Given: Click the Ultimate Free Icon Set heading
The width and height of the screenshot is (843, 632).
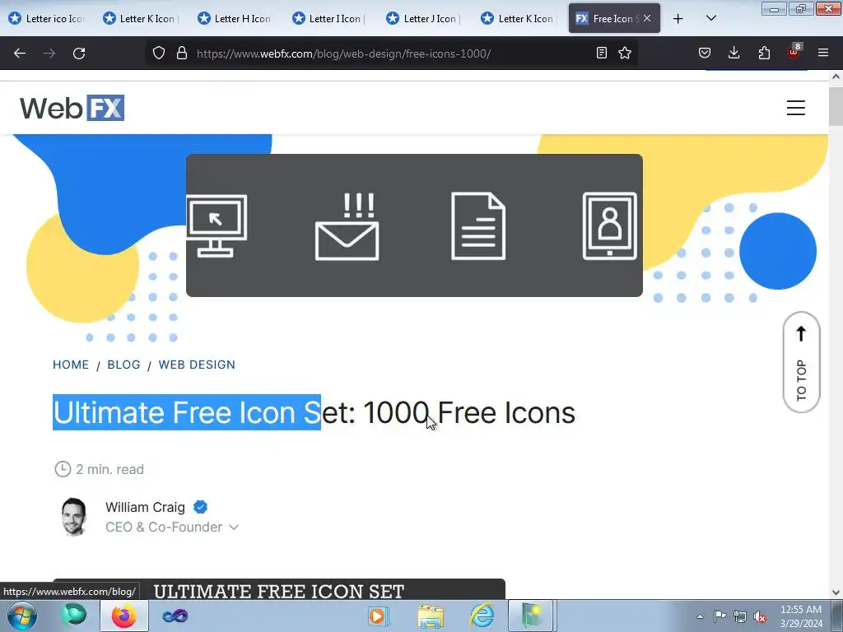Looking at the screenshot, I should 314,413.
